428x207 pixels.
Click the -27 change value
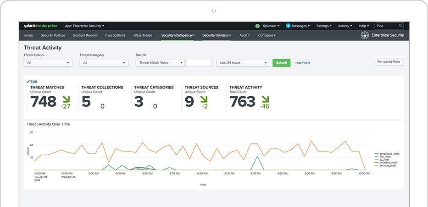(66, 107)
